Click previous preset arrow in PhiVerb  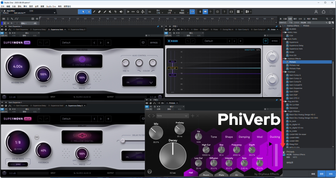click(149, 116)
